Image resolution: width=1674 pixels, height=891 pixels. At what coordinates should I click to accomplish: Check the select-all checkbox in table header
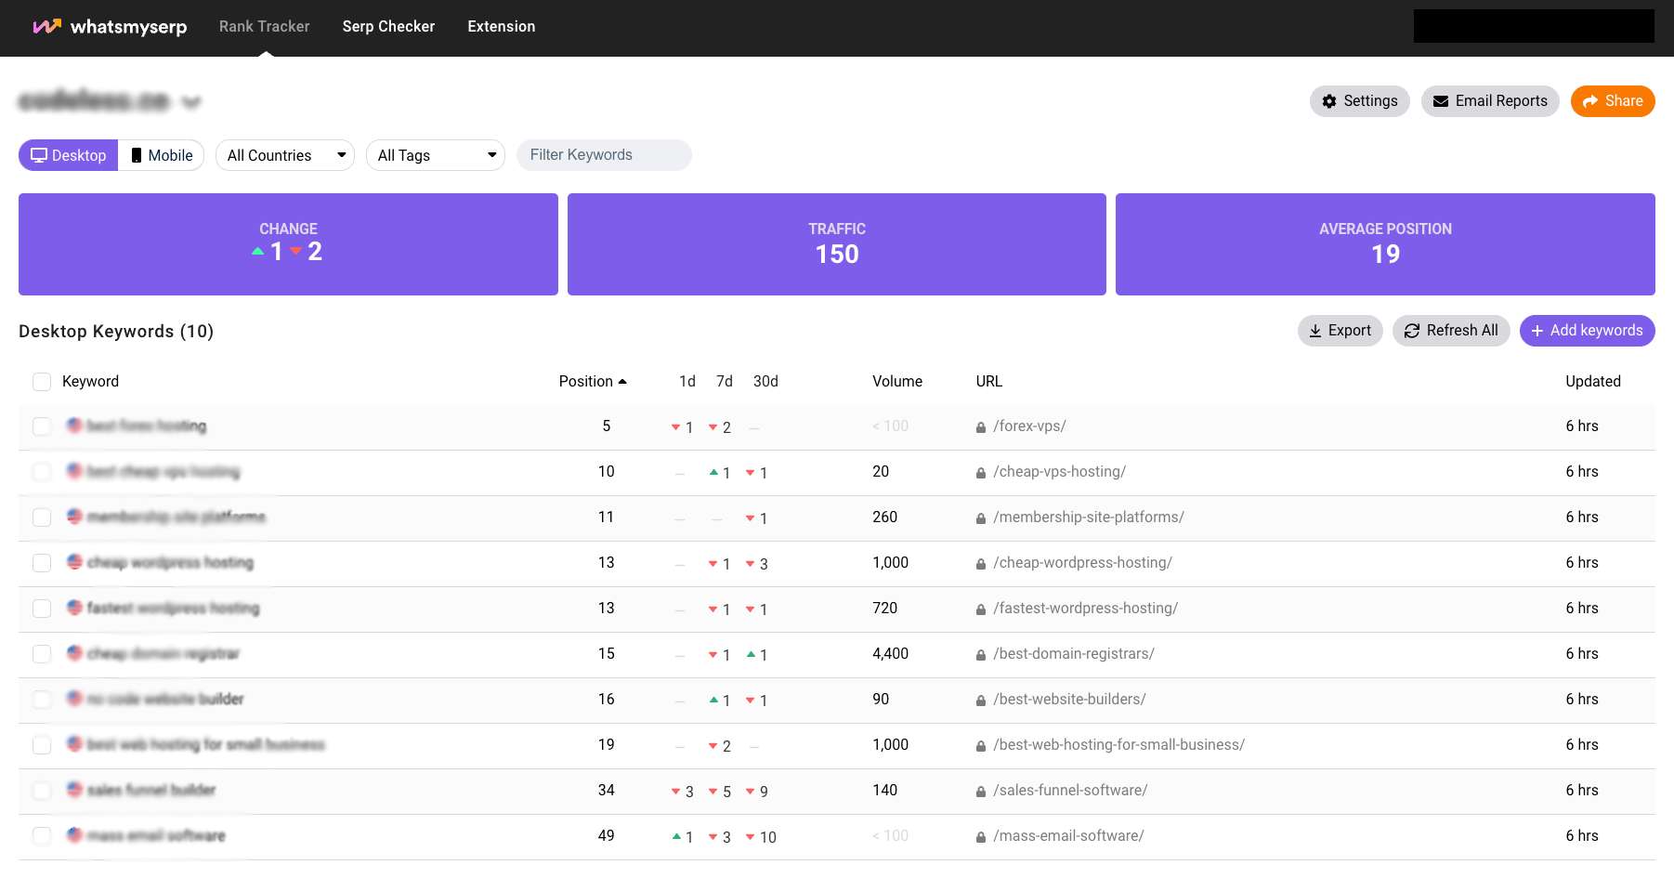click(42, 381)
